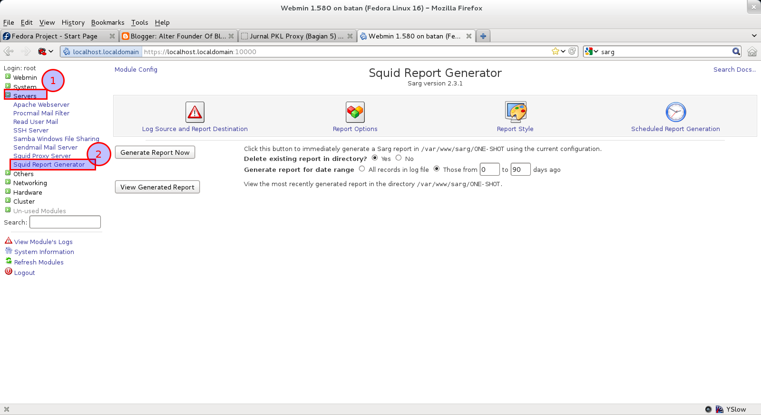Screen dimensions: 761x415
Task: Open the Help menu
Action: [162, 22]
